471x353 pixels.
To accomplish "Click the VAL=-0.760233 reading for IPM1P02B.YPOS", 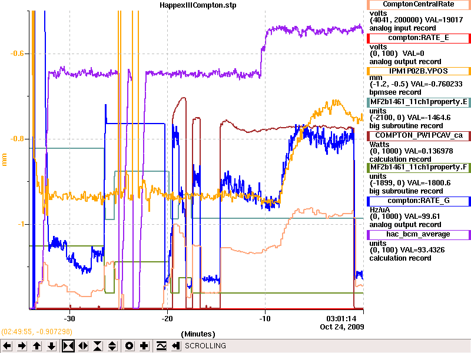I will [x=436, y=84].
